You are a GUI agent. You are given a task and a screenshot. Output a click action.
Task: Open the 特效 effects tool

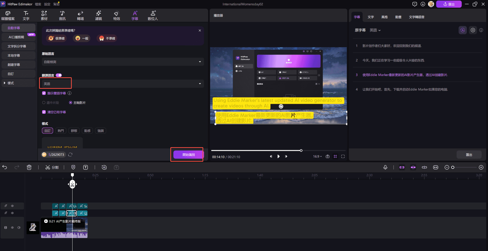(116, 16)
